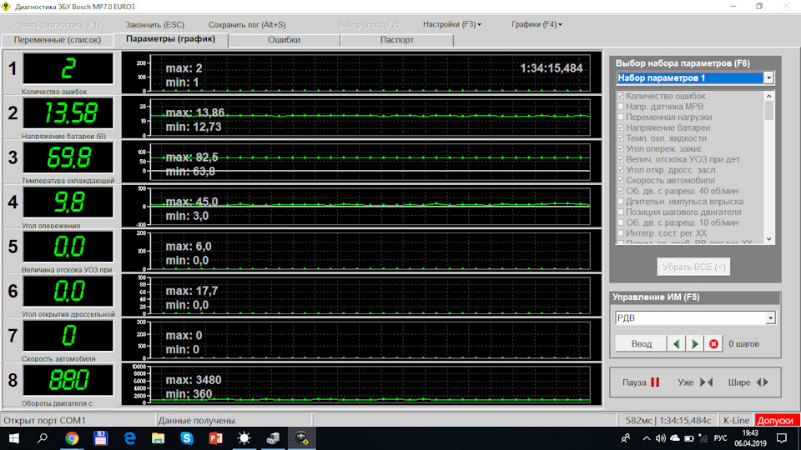Click the K-Line status bar entry
This screenshot has width=801, height=450.
point(736,420)
